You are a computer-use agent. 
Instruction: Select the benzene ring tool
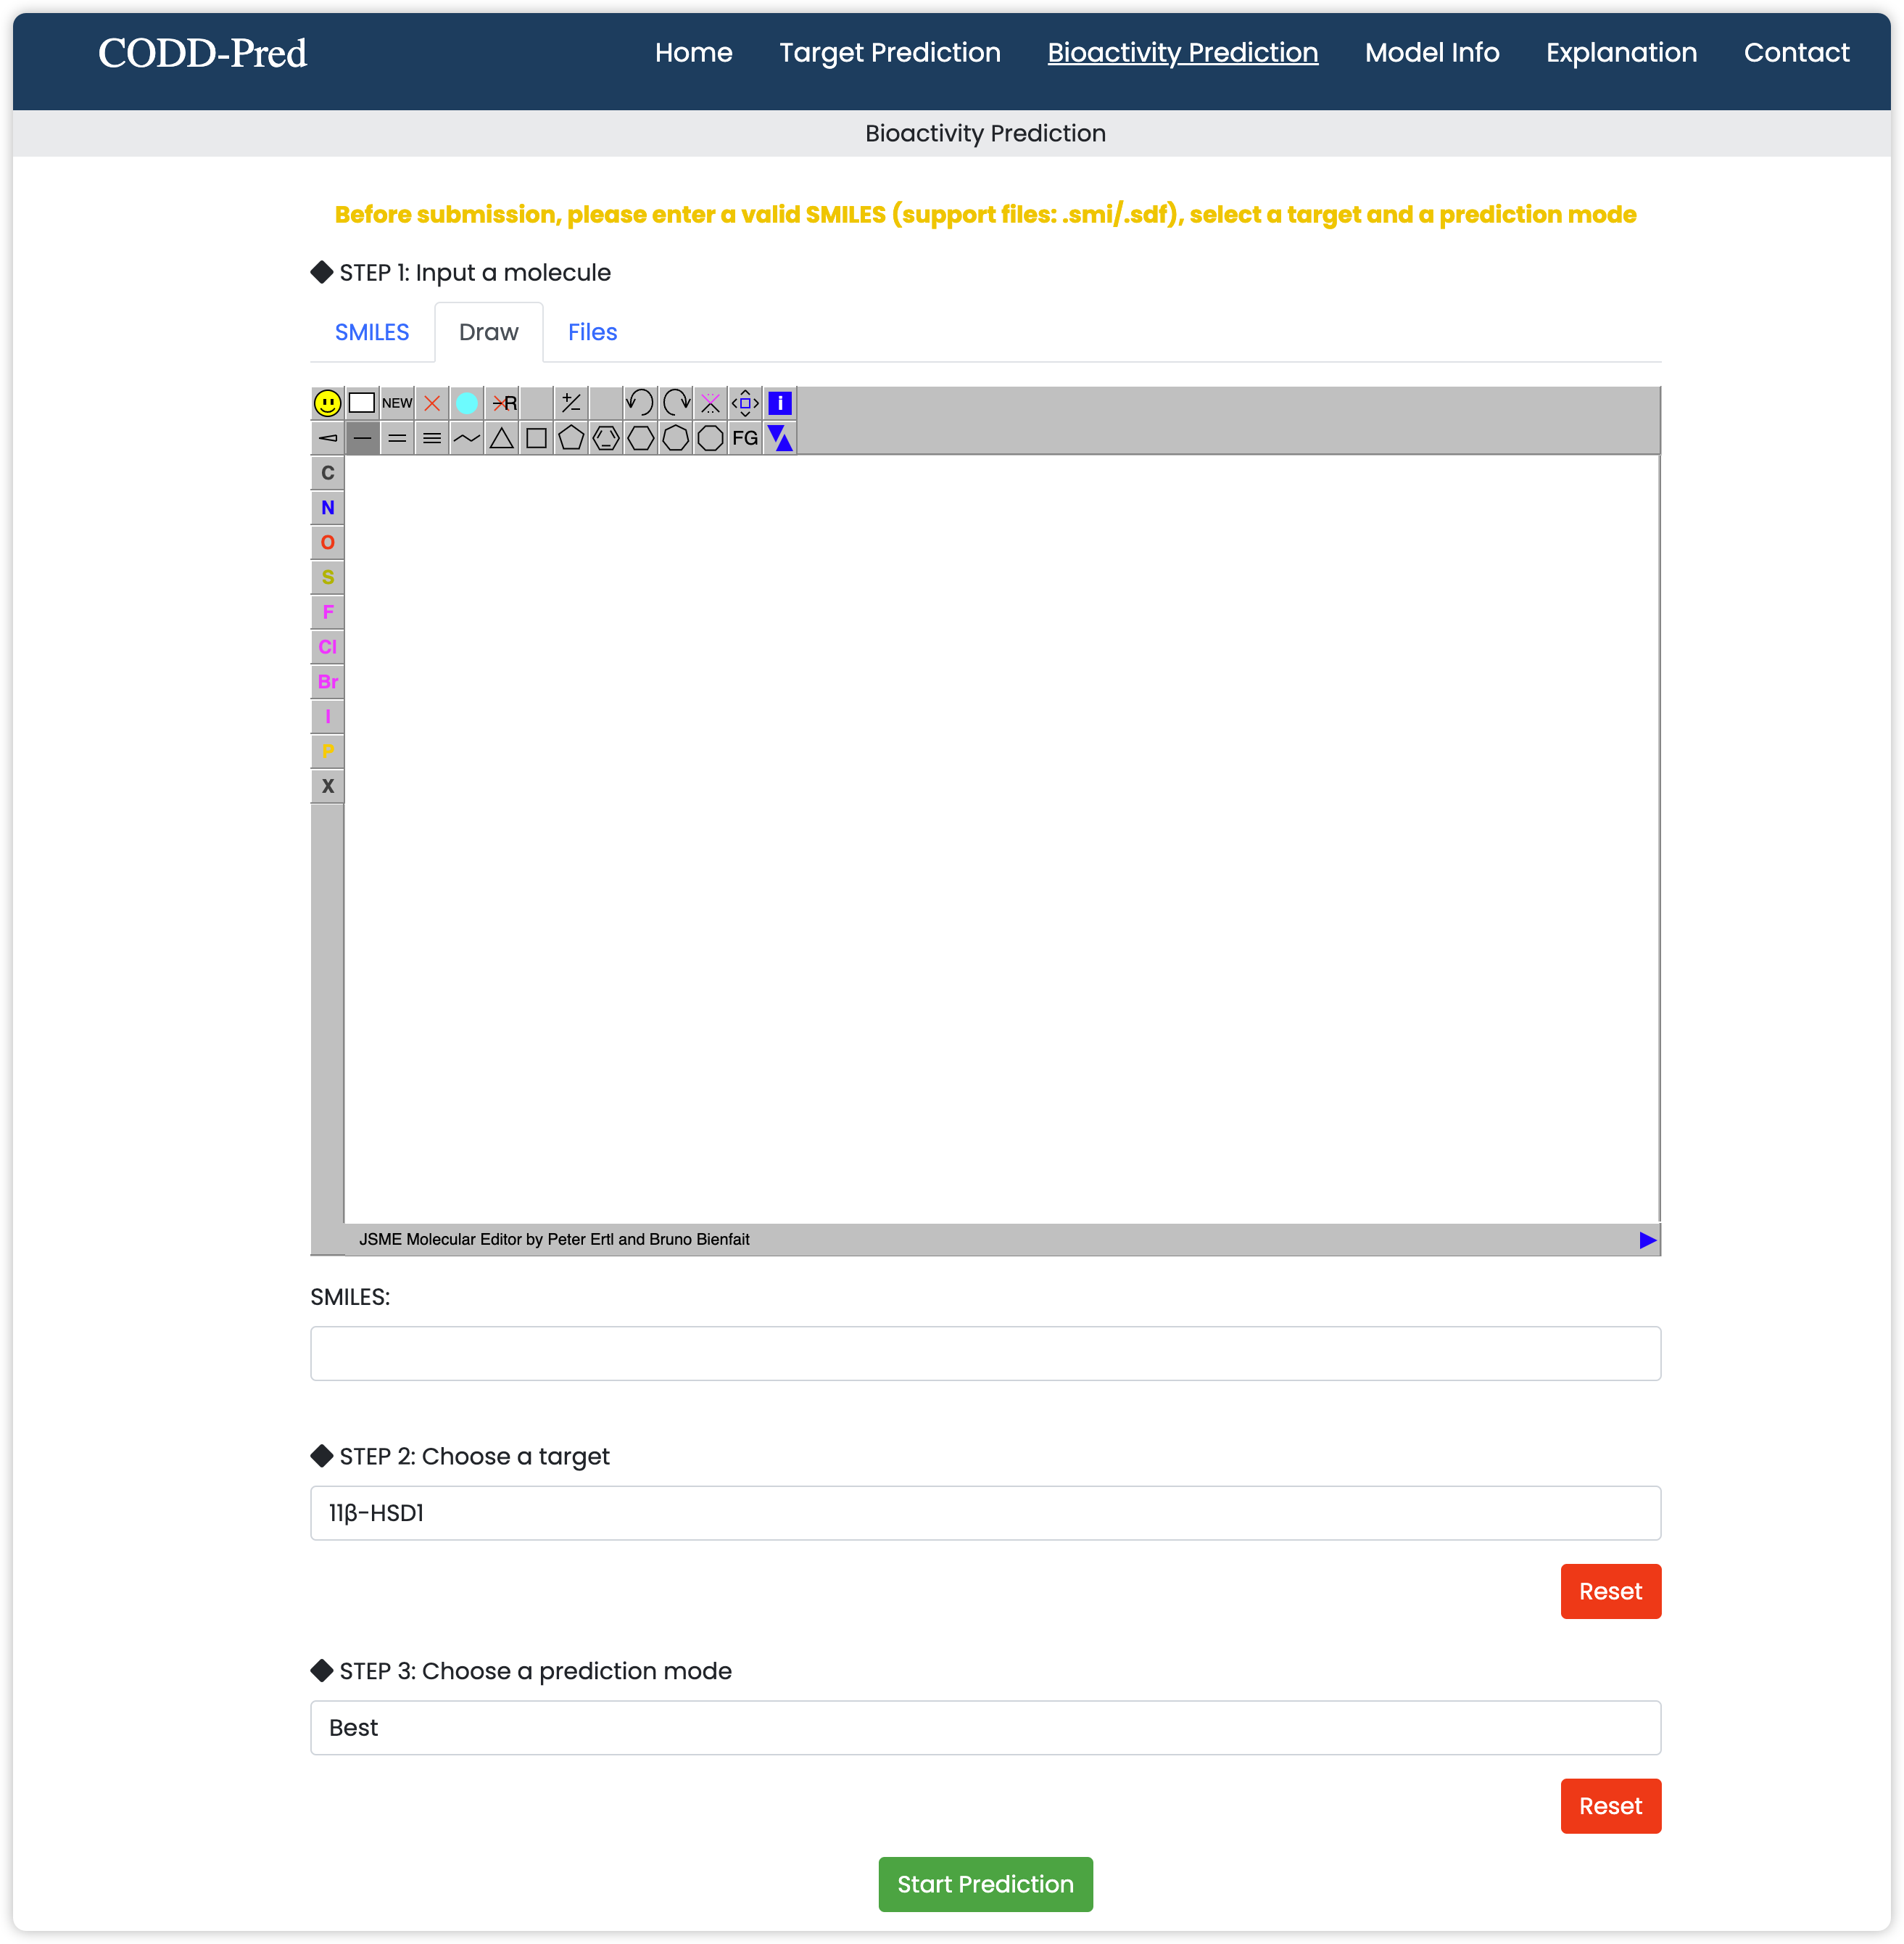[x=606, y=438]
